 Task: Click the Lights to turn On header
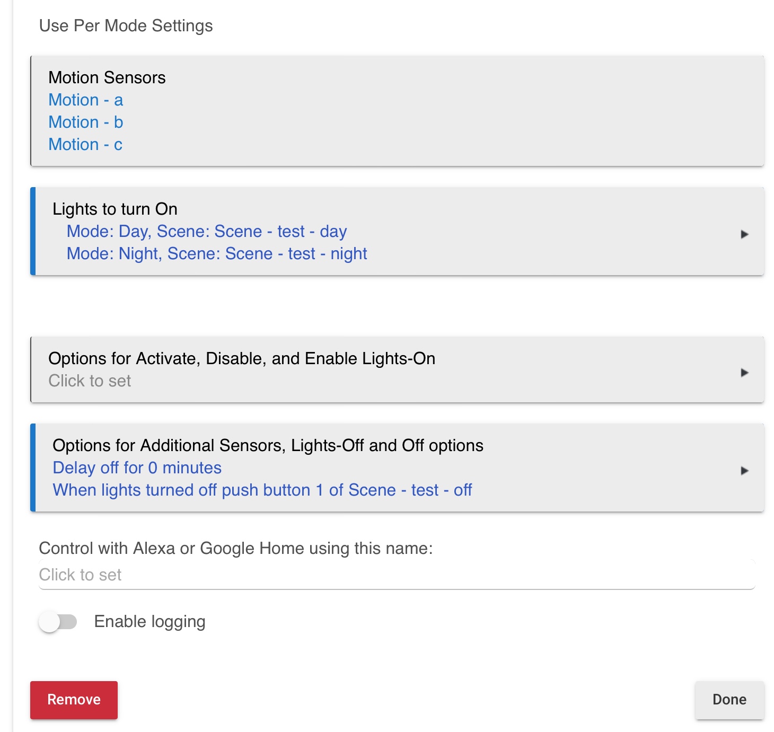tap(115, 209)
